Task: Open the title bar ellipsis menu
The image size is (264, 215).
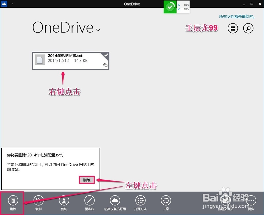Action: click(12, 4)
